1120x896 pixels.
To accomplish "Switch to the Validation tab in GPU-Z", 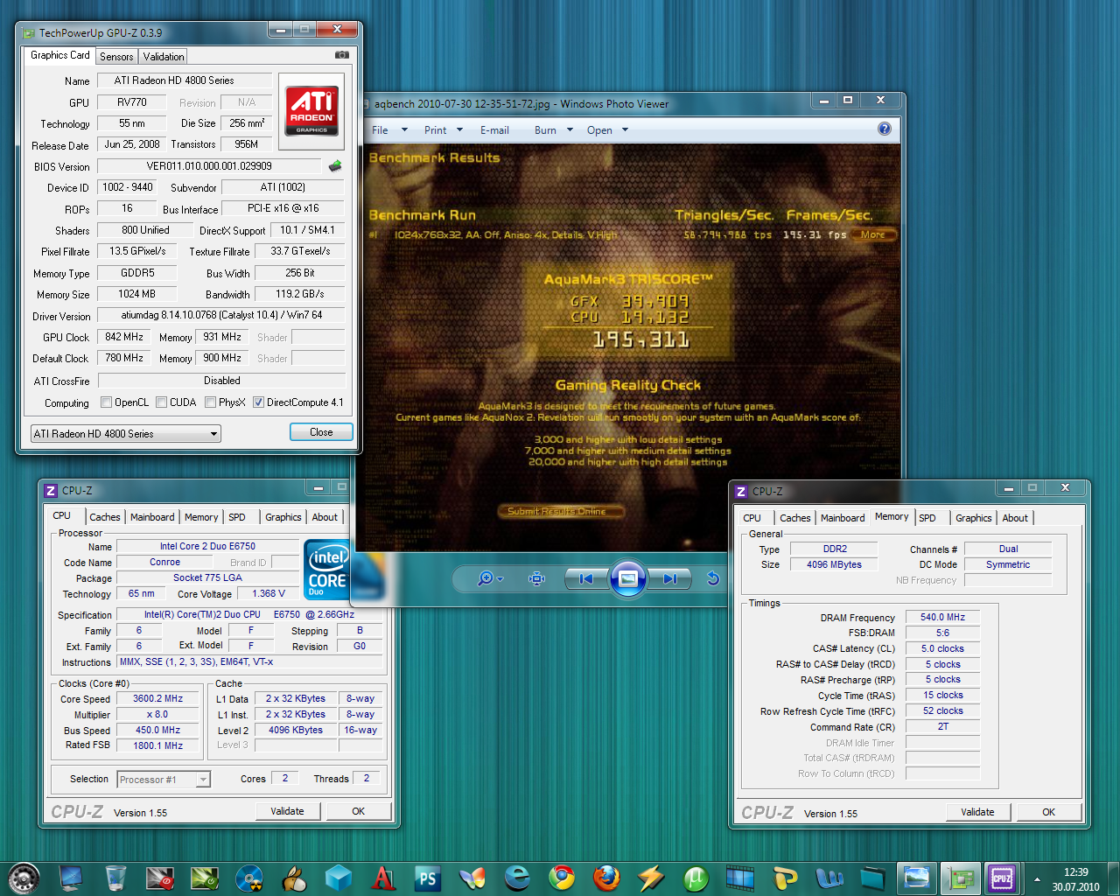I will point(164,56).
